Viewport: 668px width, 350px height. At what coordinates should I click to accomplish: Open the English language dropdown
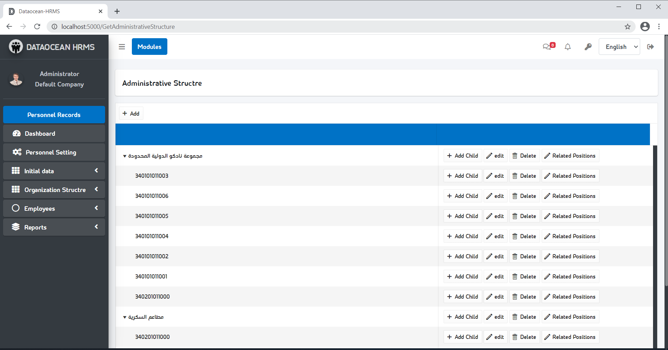pos(619,47)
